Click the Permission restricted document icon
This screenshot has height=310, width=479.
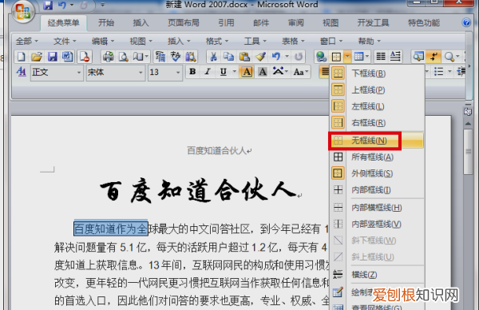[84, 57]
